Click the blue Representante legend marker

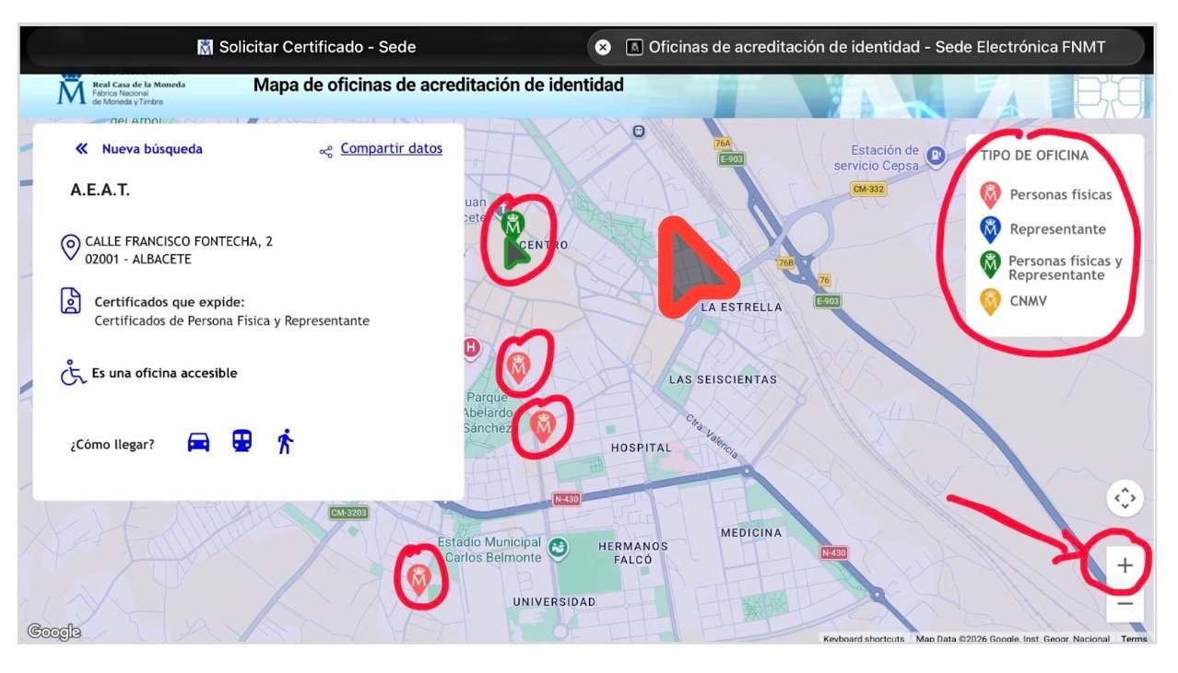point(991,229)
